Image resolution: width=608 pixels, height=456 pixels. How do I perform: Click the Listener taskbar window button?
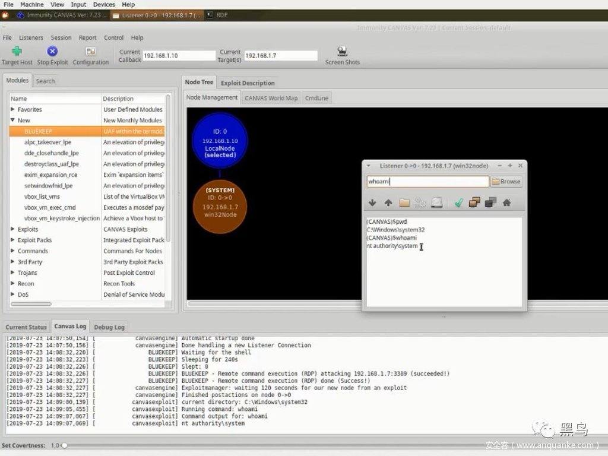tap(156, 15)
